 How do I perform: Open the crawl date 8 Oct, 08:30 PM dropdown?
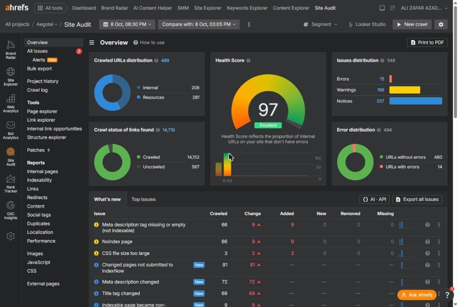coord(127,24)
